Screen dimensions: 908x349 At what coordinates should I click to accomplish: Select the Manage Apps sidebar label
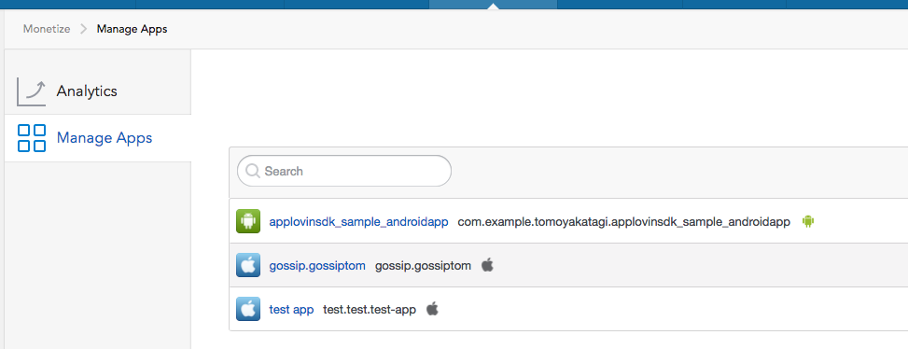[105, 138]
